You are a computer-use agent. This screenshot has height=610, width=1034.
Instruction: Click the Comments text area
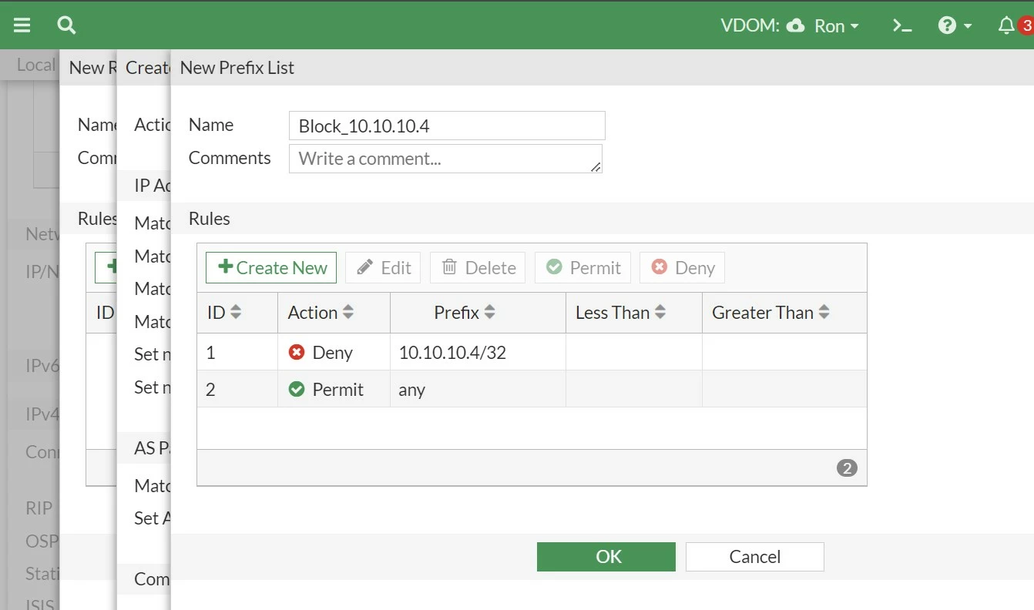coord(445,159)
